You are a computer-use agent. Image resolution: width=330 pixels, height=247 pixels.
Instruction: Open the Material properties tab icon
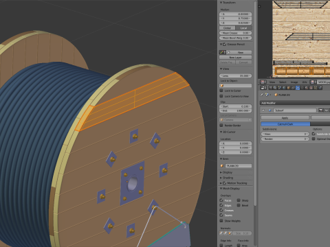307,88
